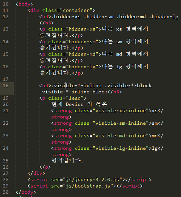Click the word Device on line 20
Screen dimensions: 181x197
pyautogui.click(x=75, y=104)
